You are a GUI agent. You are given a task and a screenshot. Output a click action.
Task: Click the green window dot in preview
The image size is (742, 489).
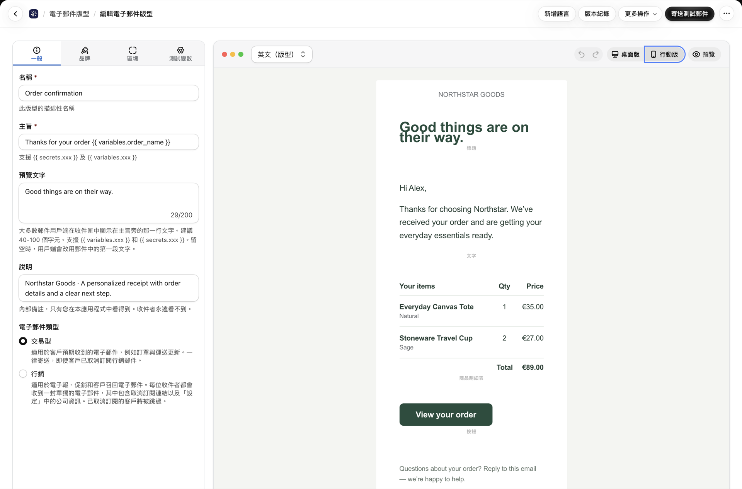click(241, 54)
